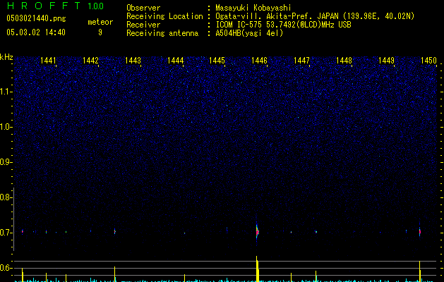Click the 1442 time axis marker
The image size is (444, 282).
(x=90, y=61)
